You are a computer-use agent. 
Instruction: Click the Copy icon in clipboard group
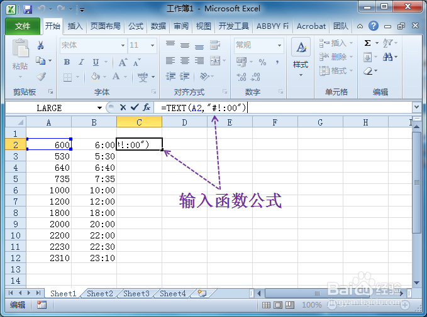click(41, 61)
